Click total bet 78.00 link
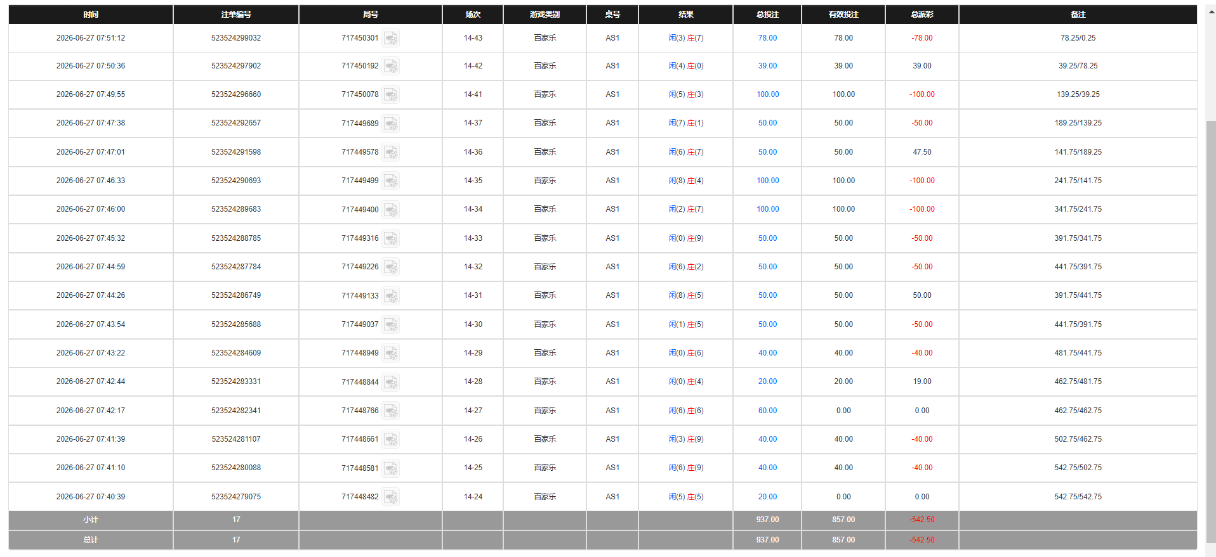Screen dimensions: 1216x557 [x=767, y=38]
